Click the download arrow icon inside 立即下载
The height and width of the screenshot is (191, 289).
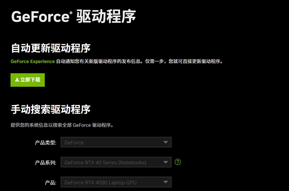pyautogui.click(x=17, y=80)
